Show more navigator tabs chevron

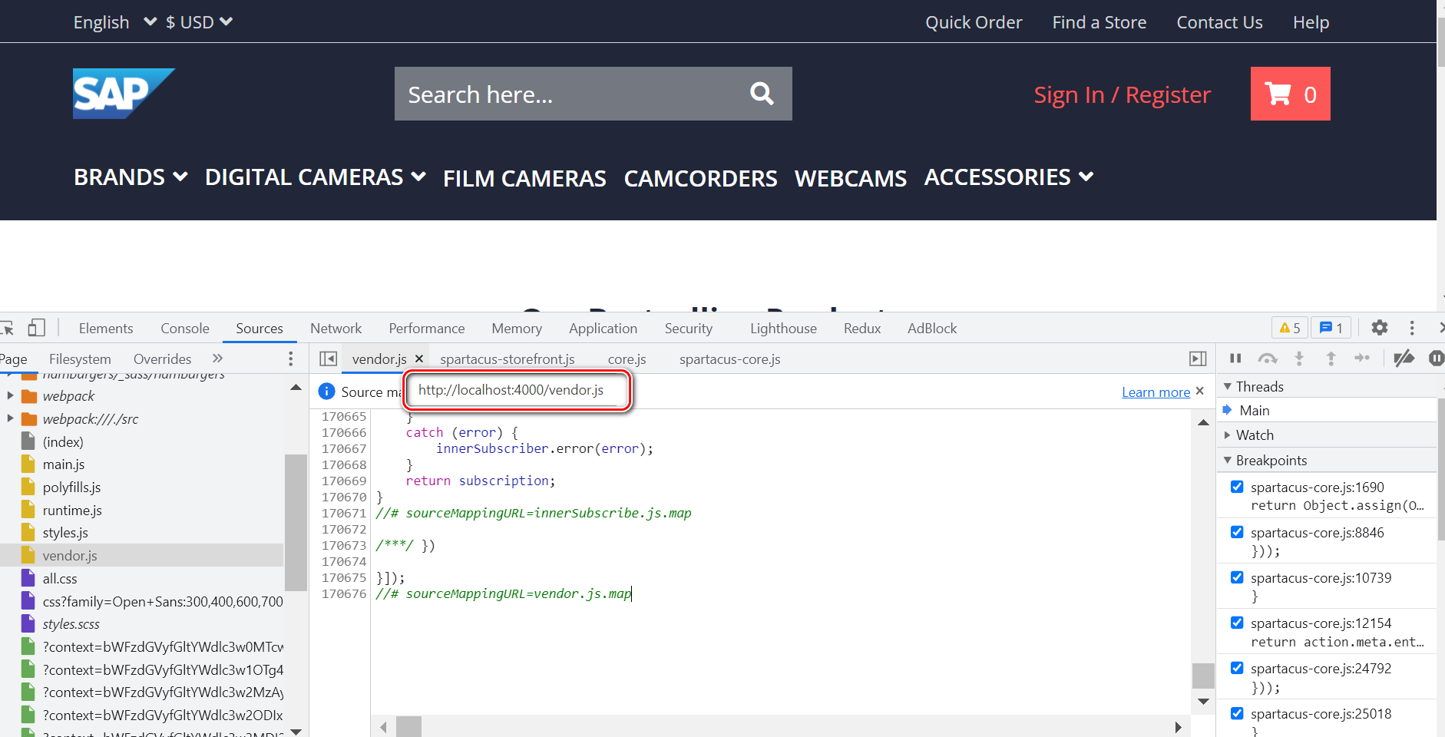pos(217,359)
